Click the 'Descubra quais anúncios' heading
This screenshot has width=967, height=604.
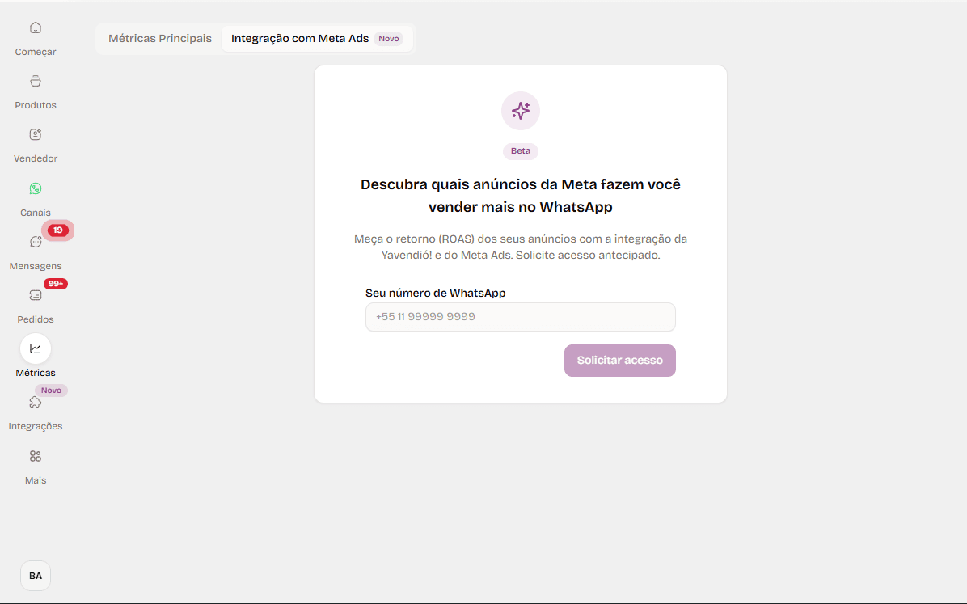pos(521,196)
